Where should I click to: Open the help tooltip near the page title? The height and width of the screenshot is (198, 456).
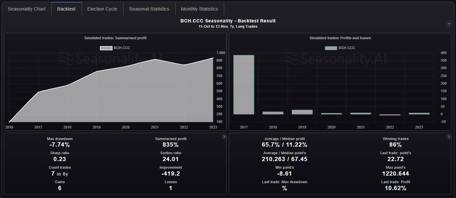(448, 24)
